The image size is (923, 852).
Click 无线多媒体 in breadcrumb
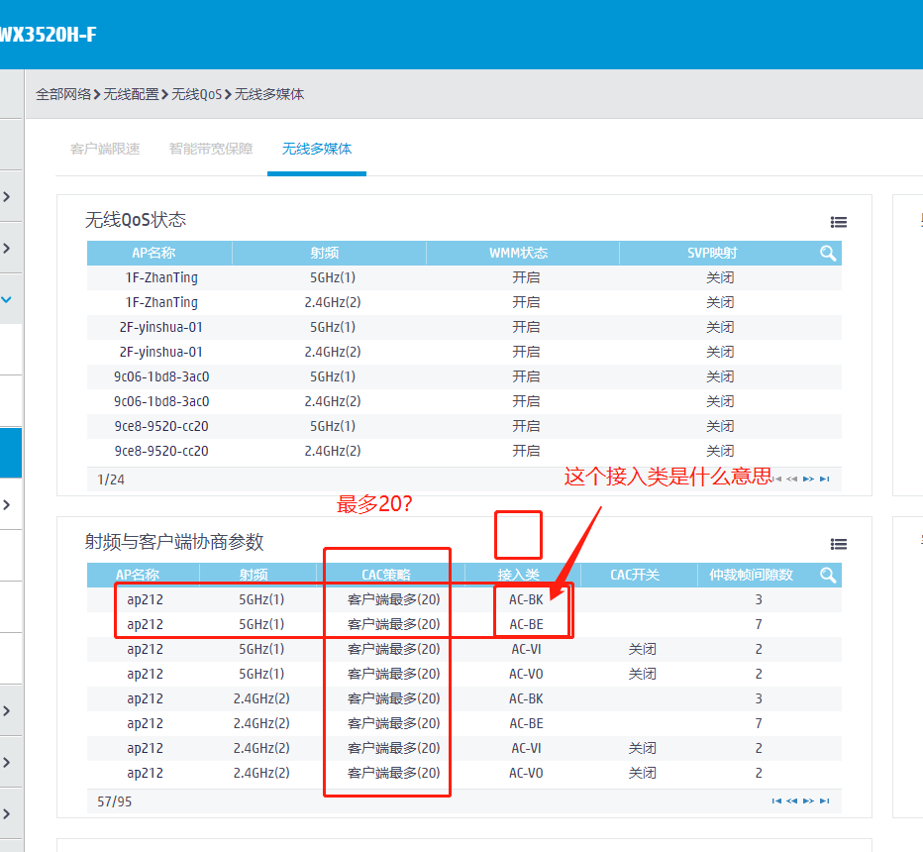pos(269,94)
